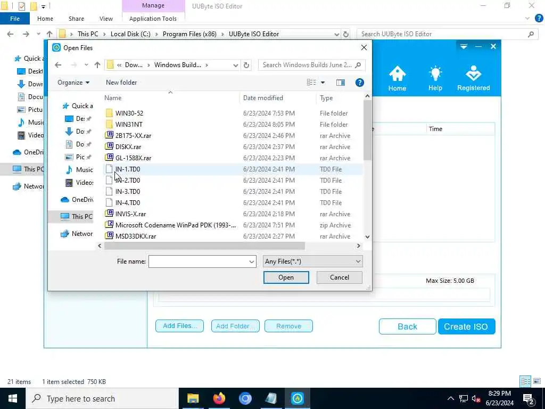Cancel the Open Files dialog
This screenshot has width=545, height=409.
339,277
